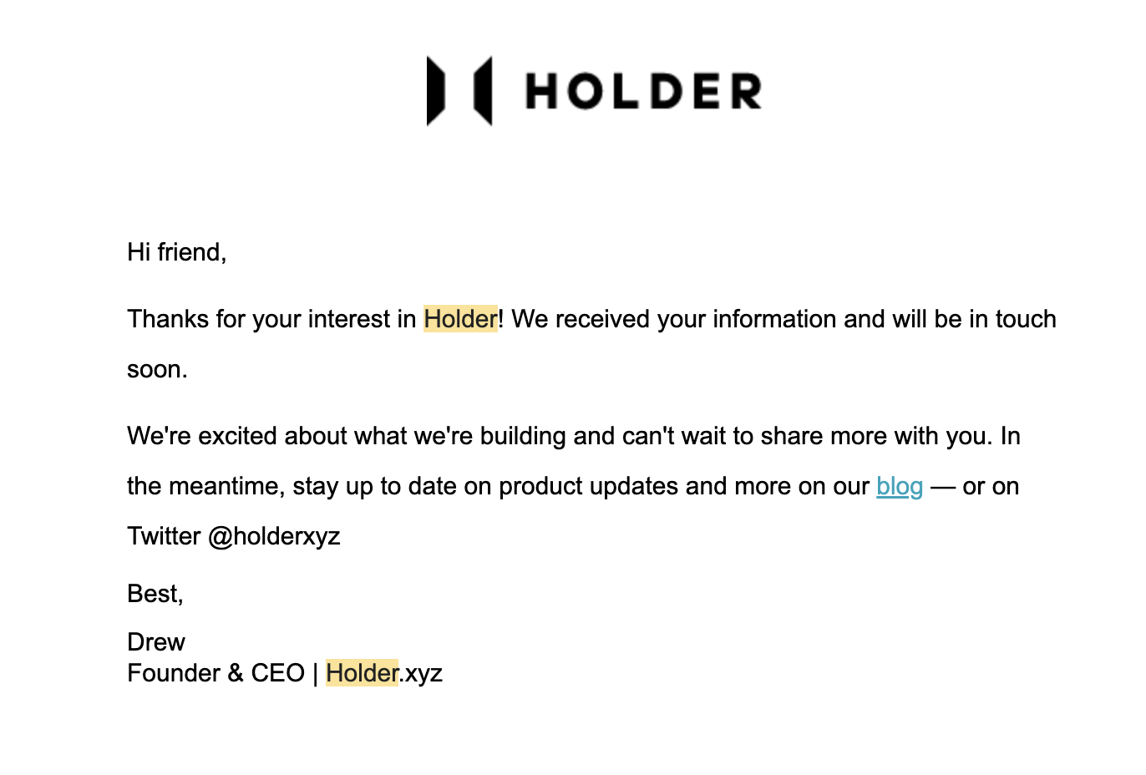Click the .xyz text after Holder
This screenshot has width=1146, height=775.
(422, 673)
